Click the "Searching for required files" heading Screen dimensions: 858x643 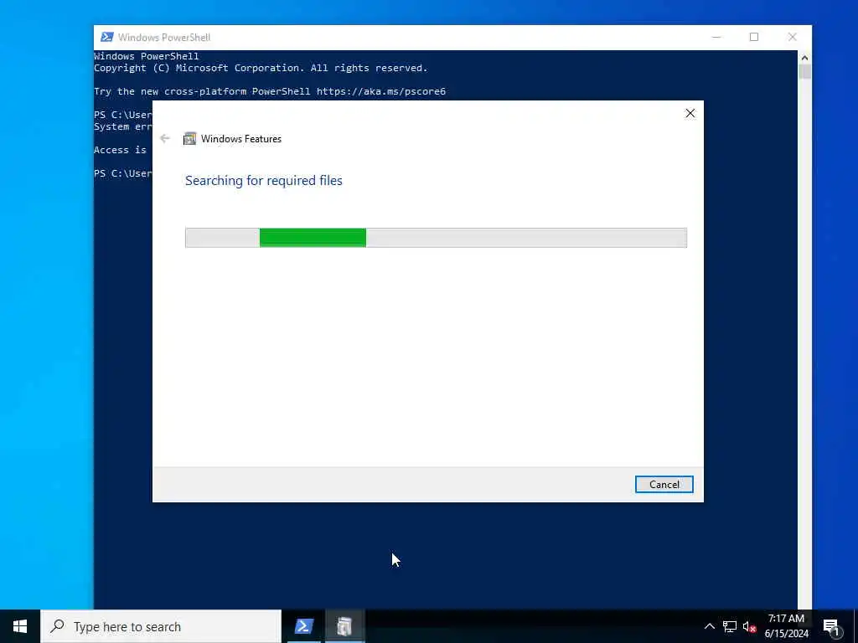[x=264, y=181]
